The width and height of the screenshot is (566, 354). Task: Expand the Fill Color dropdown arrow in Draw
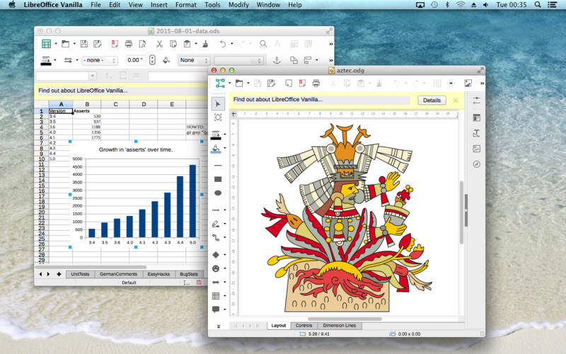click(x=225, y=148)
